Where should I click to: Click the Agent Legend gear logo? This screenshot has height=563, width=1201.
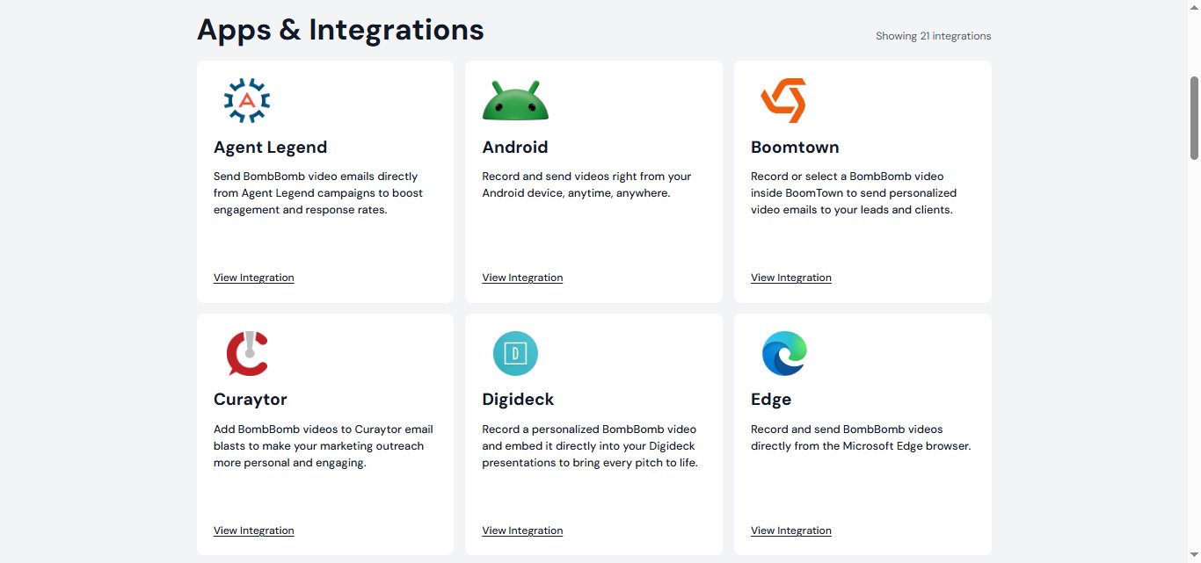click(x=247, y=100)
